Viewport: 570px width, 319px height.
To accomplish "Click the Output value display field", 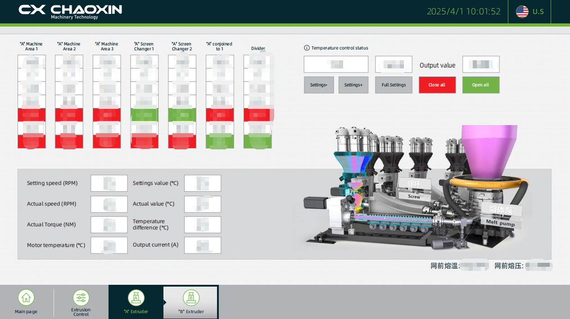I will (x=480, y=64).
